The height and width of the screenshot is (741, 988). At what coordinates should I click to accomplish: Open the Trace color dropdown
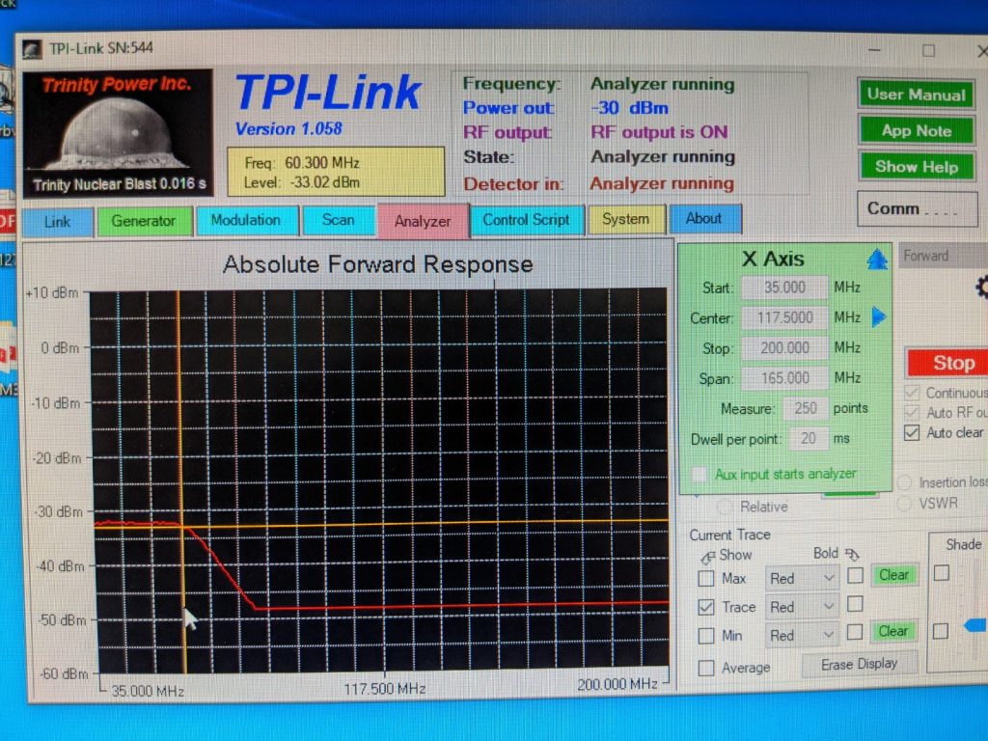tap(802, 608)
